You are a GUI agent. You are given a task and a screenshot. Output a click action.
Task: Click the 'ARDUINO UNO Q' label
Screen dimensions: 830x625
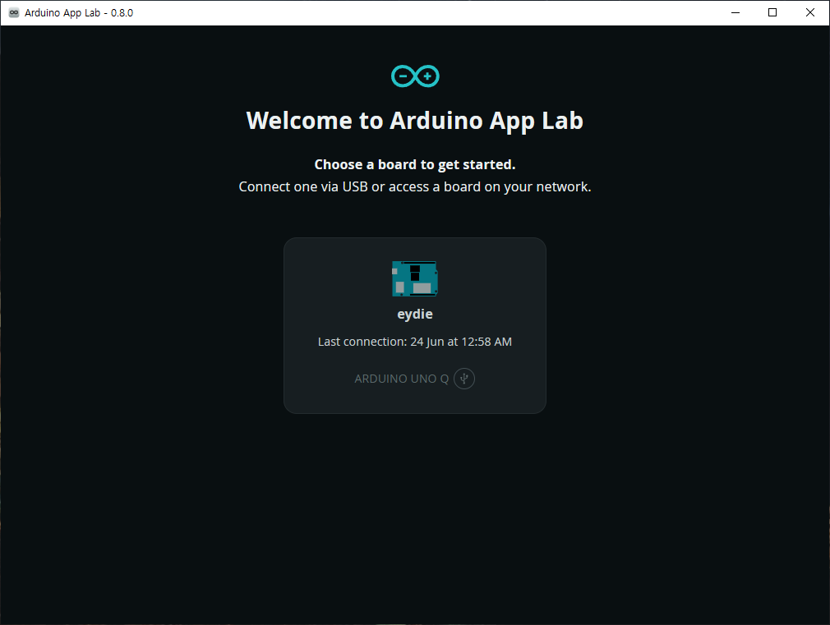pyautogui.click(x=401, y=379)
